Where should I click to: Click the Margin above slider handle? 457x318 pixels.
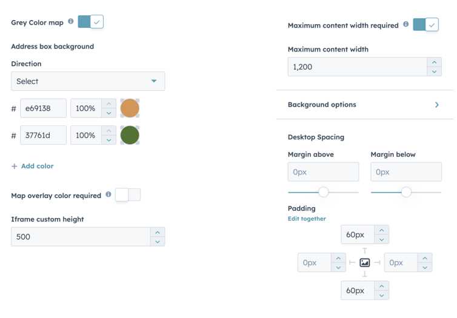click(x=324, y=192)
